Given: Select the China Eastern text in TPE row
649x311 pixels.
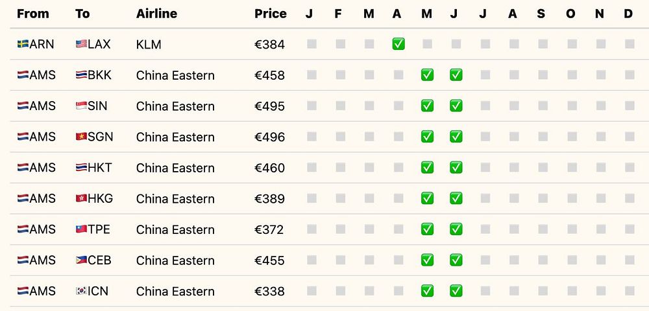Looking at the screenshot, I should [x=175, y=229].
